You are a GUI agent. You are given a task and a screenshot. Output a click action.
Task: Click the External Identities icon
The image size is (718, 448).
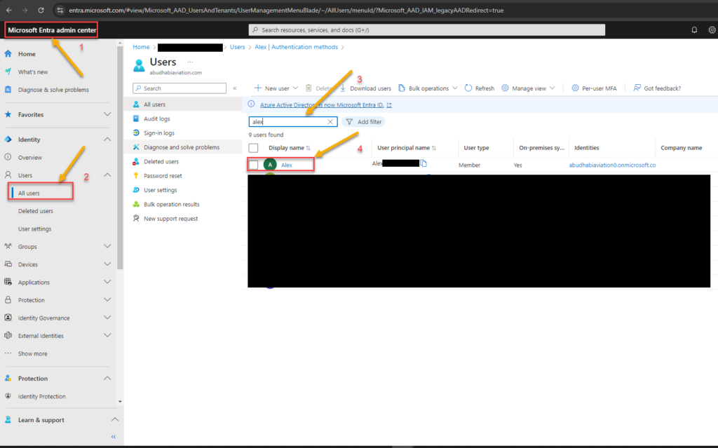click(x=8, y=335)
